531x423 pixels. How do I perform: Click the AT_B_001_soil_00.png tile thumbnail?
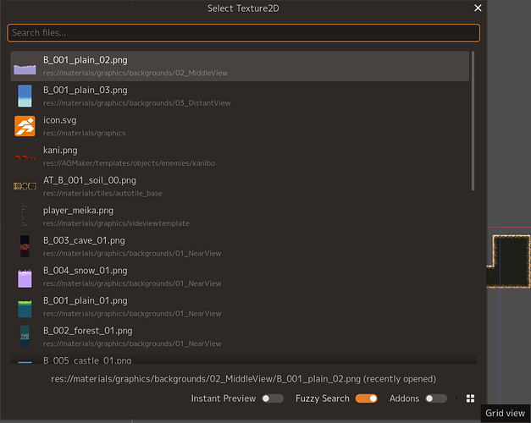pyautogui.click(x=25, y=186)
